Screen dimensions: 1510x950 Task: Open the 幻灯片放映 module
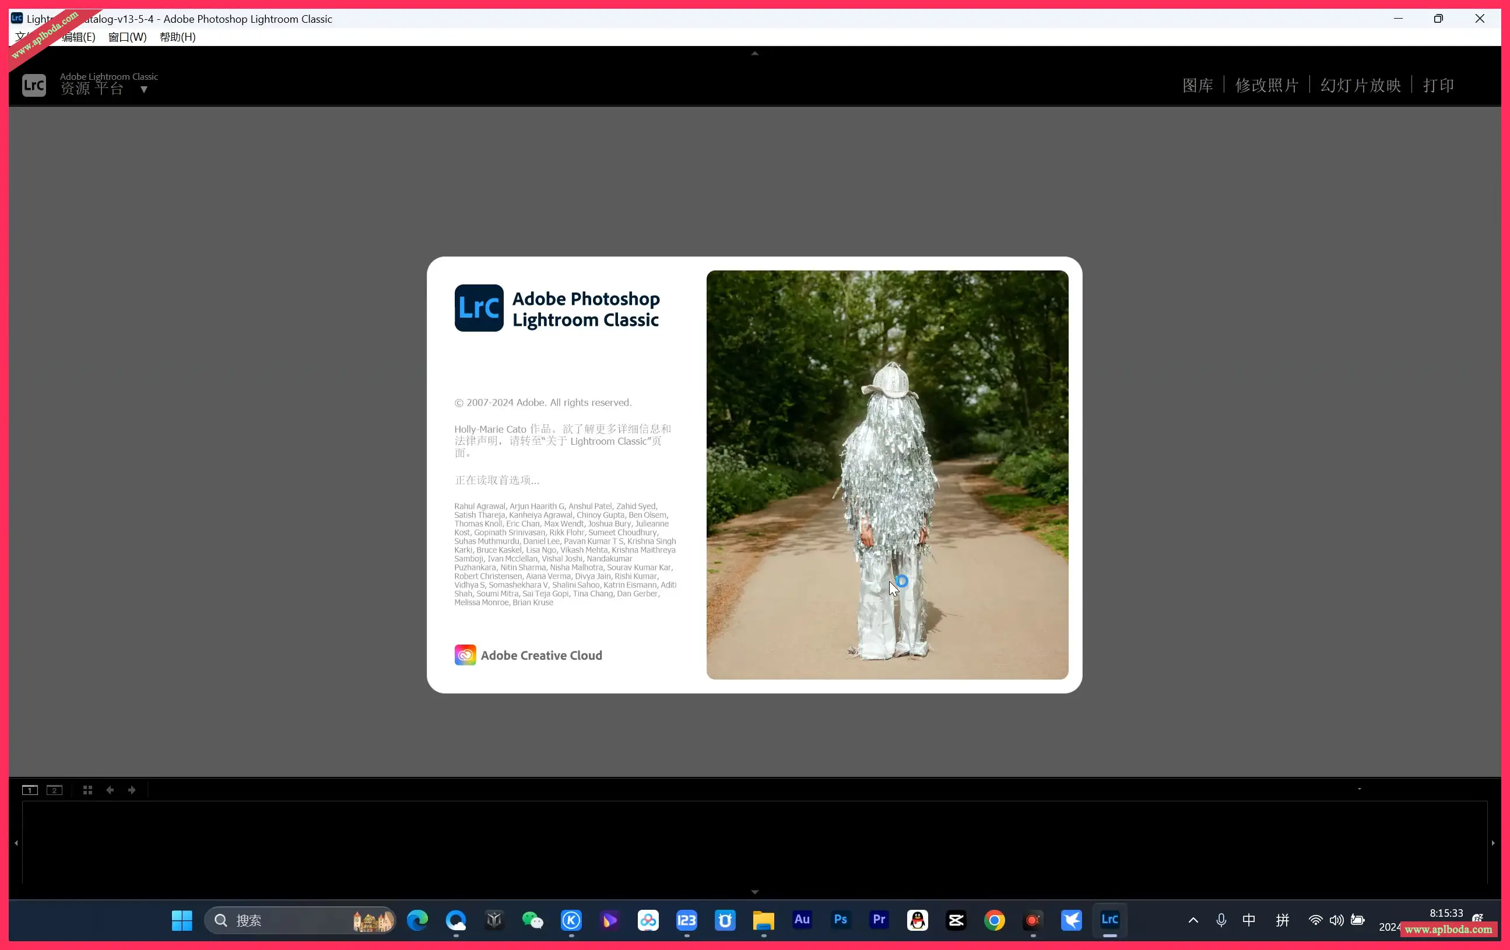point(1361,85)
